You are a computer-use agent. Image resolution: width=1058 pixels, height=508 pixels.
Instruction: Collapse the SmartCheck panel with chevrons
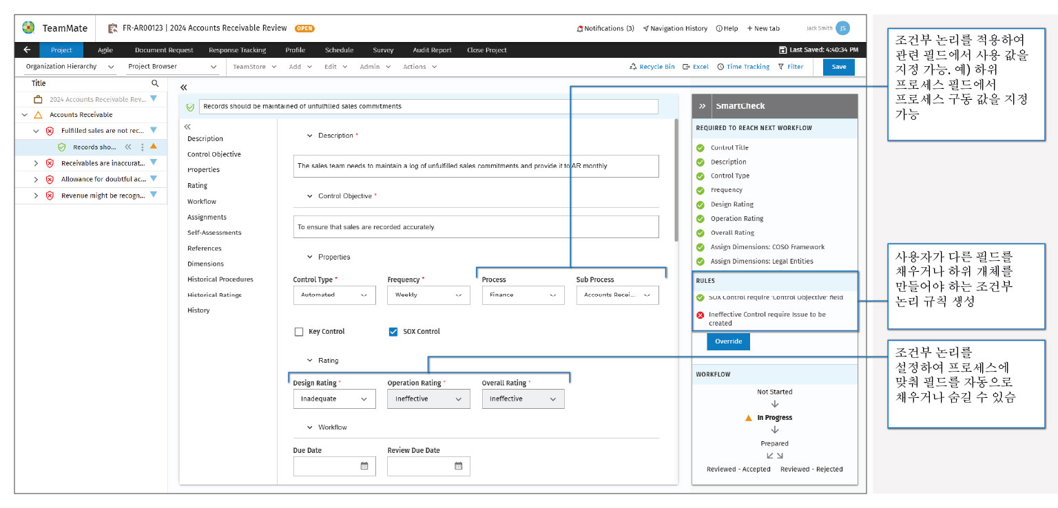[x=702, y=106]
